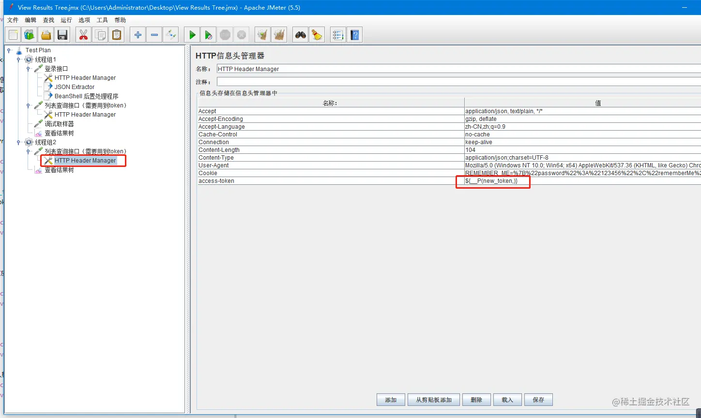Click the 值 column header
This screenshot has width=701, height=418.
pyautogui.click(x=582, y=103)
